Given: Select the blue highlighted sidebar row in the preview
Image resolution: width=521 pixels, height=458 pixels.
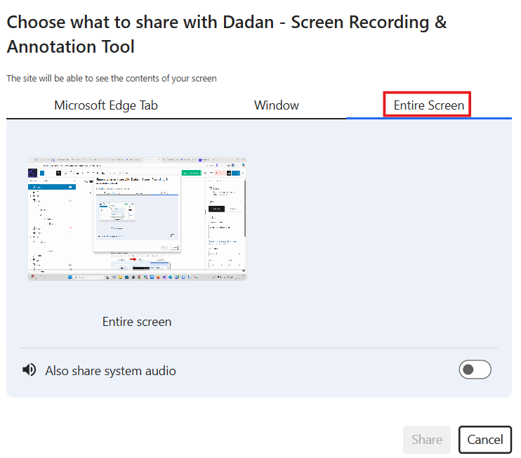Looking at the screenshot, I should point(51,188).
